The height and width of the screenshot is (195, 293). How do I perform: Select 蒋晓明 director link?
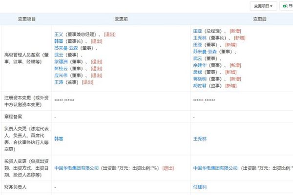(x=201, y=78)
